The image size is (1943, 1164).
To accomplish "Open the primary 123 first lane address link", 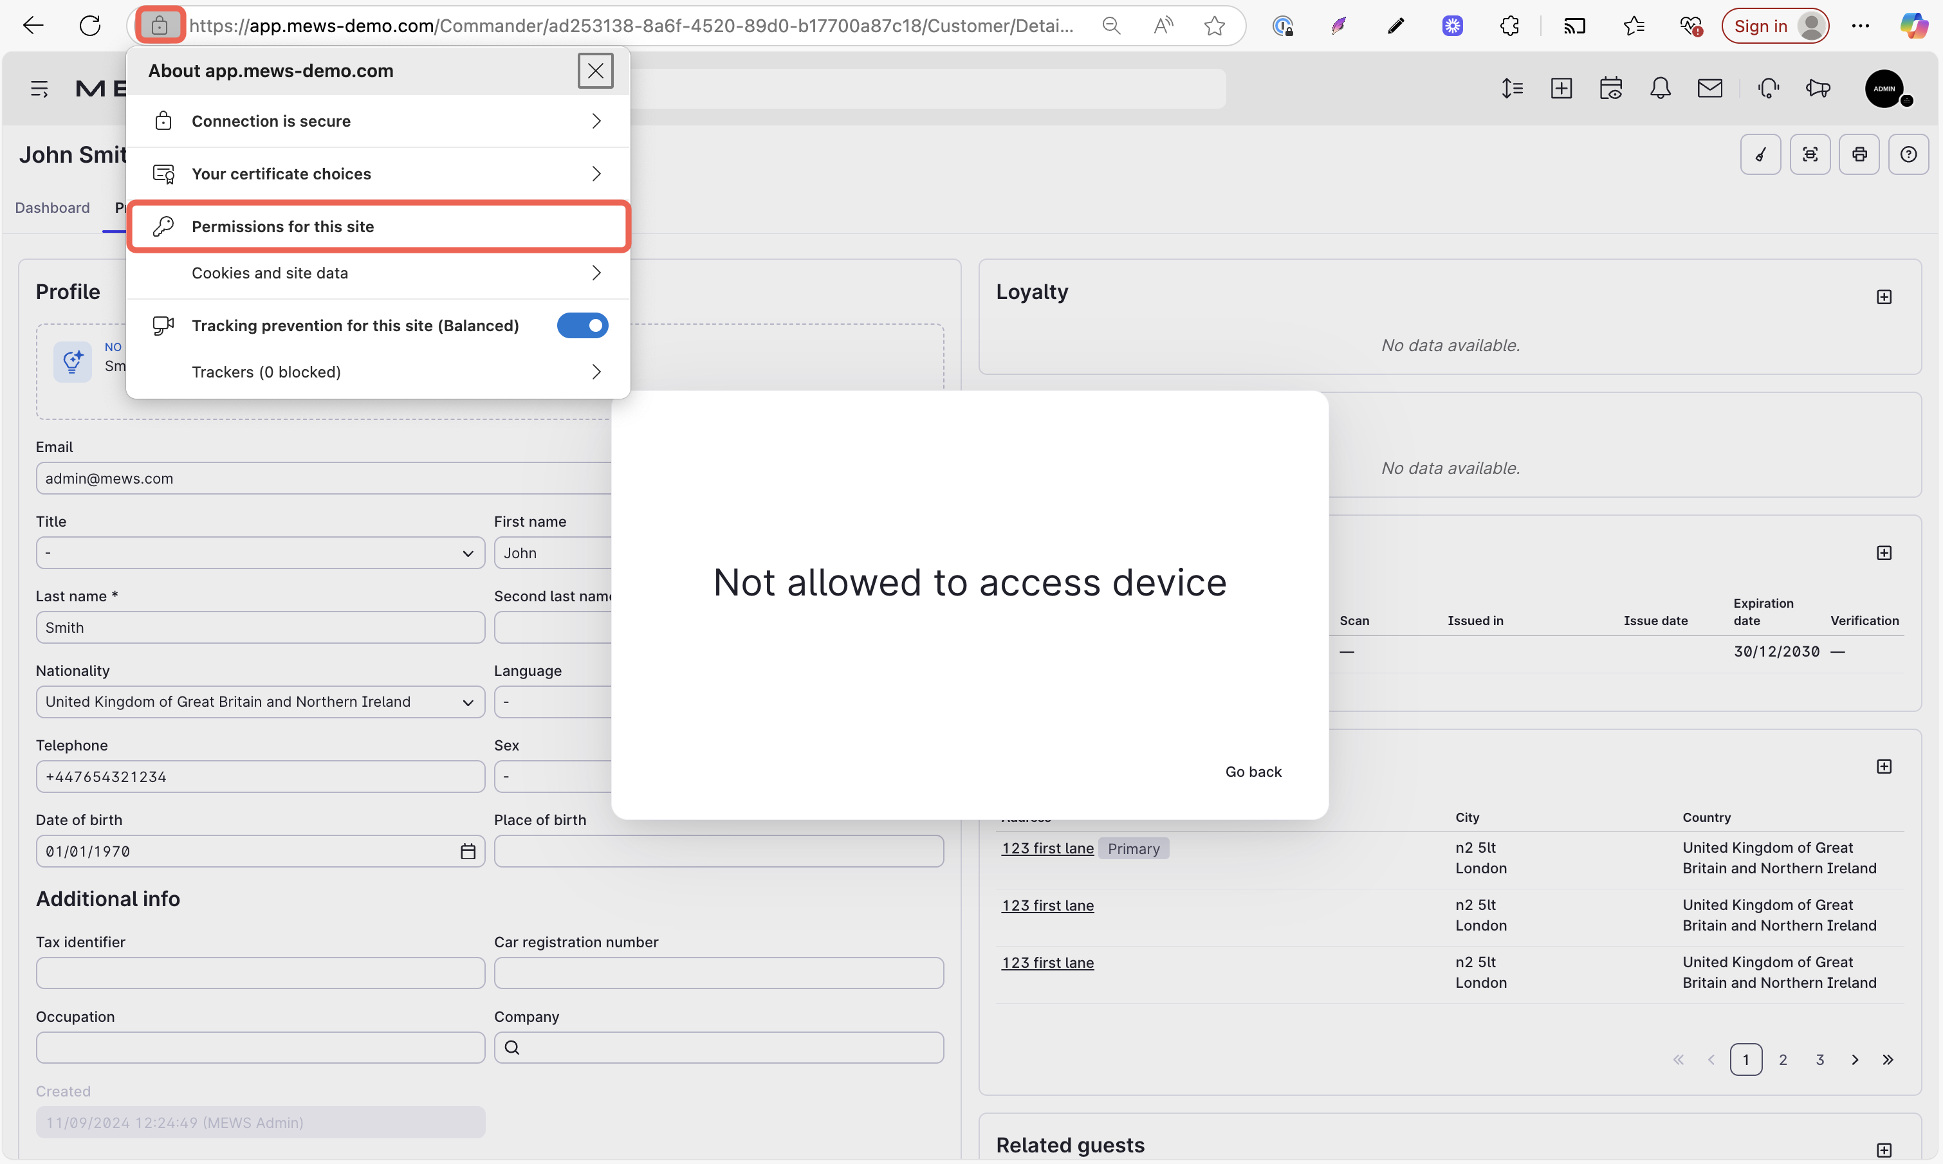I will pyautogui.click(x=1047, y=848).
